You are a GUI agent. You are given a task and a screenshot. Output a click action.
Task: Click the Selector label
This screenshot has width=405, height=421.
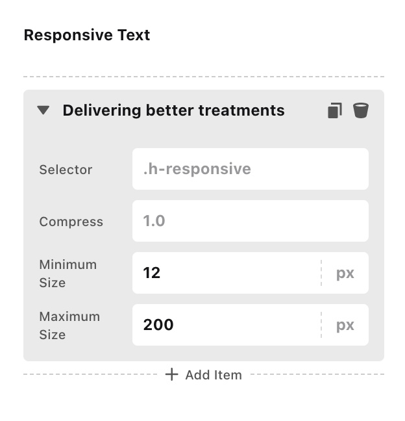coord(66,170)
